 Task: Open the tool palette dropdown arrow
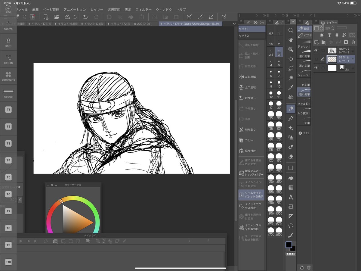coord(293,21)
